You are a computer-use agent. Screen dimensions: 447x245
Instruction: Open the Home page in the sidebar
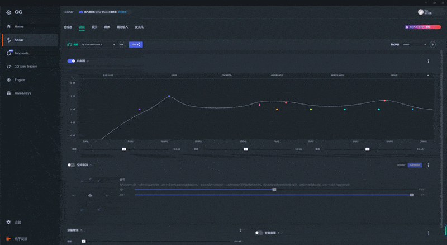[19, 26]
